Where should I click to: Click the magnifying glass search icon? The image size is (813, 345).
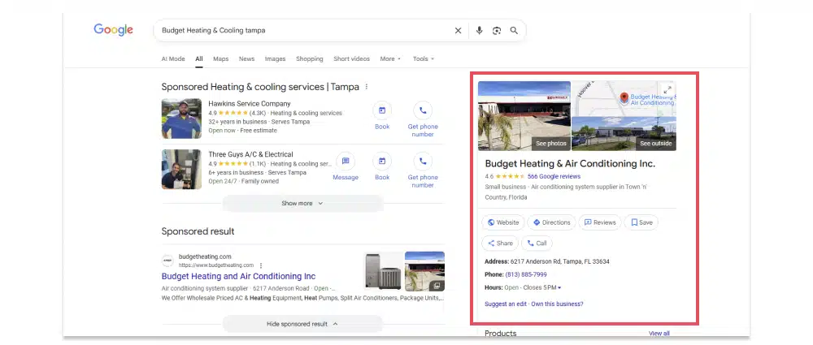pyautogui.click(x=514, y=31)
